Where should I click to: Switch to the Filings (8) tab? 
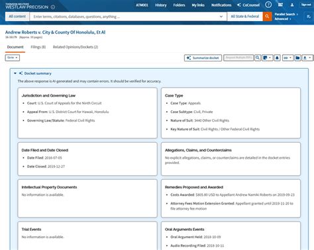[38, 47]
